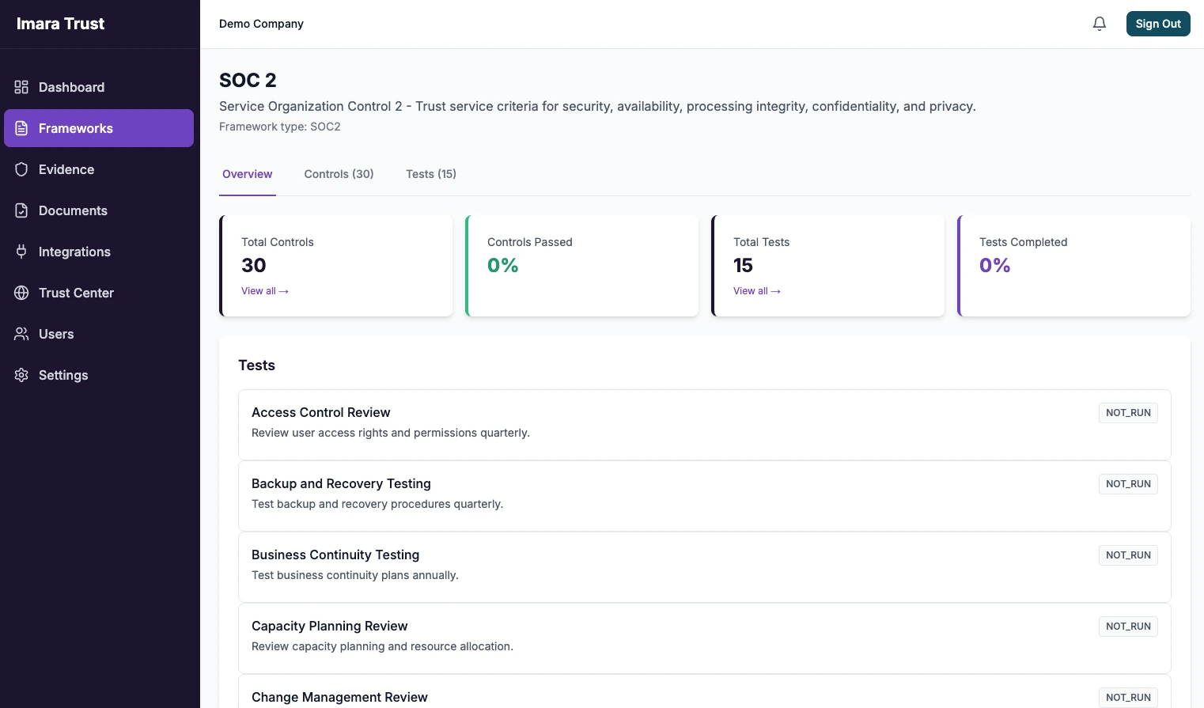Image resolution: width=1204 pixels, height=708 pixels.
Task: Click the Users people icon
Action: click(21, 334)
